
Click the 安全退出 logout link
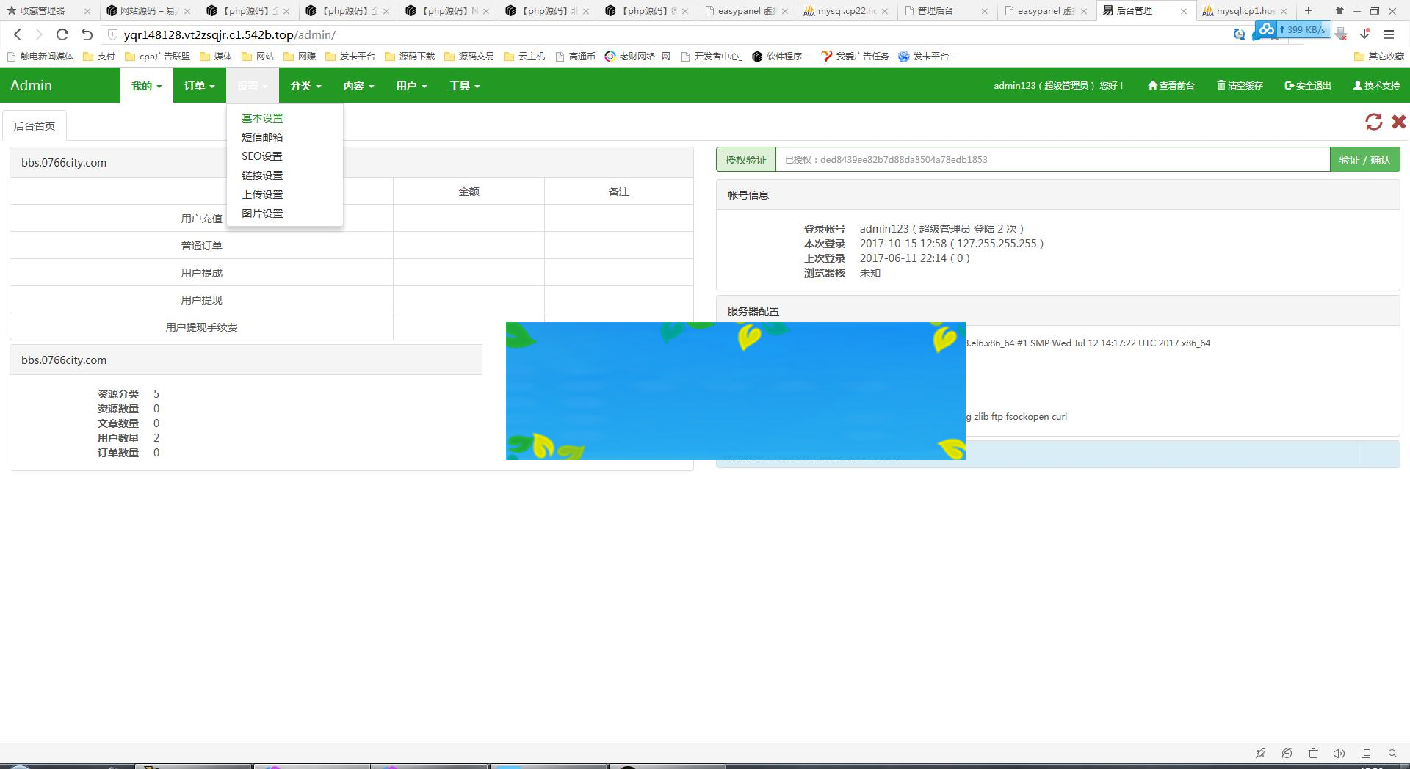point(1307,86)
